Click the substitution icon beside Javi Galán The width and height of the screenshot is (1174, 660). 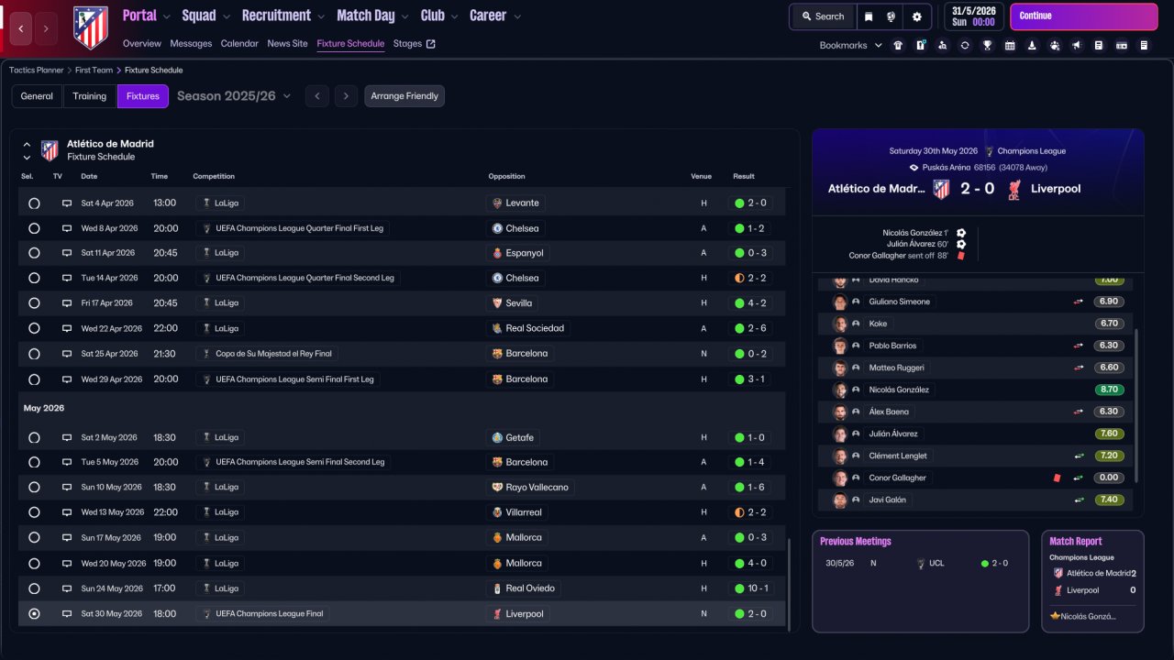[x=1079, y=500]
